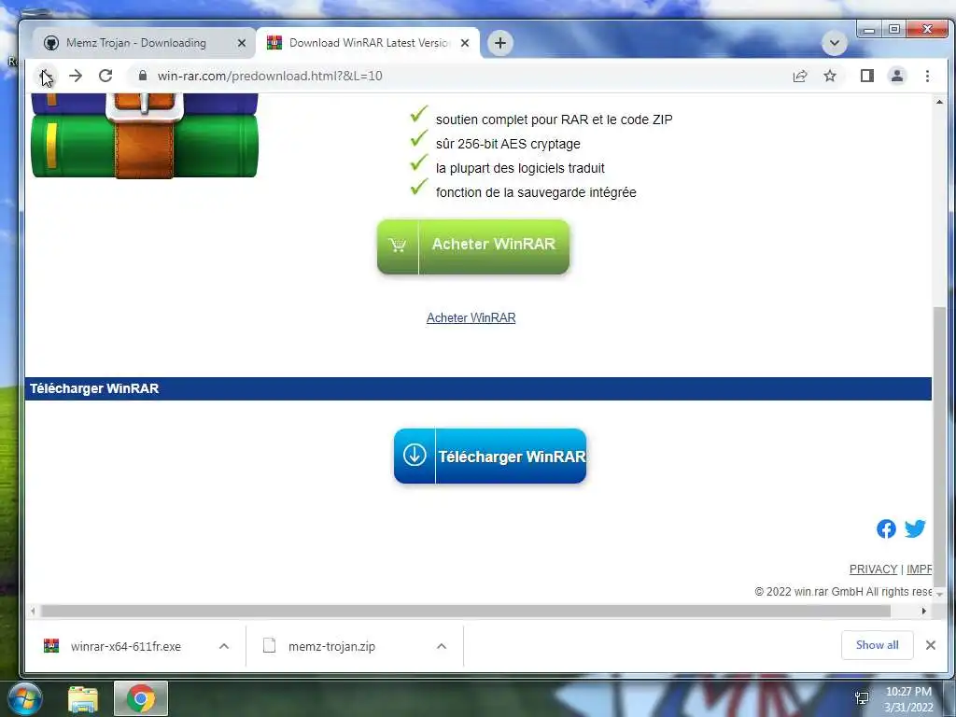Open the Windows Start menu

click(x=25, y=698)
